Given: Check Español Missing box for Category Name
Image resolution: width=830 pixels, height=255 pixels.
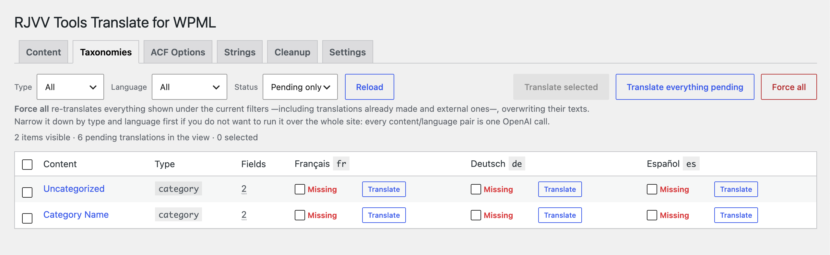Looking at the screenshot, I should point(652,215).
